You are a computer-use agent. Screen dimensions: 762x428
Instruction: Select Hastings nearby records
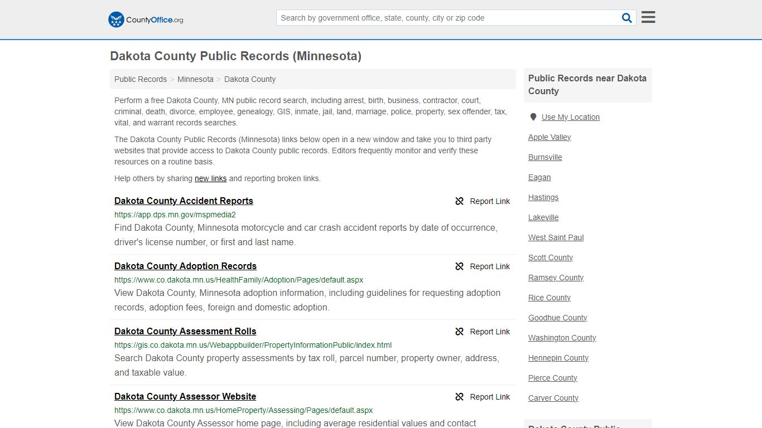pos(543,197)
